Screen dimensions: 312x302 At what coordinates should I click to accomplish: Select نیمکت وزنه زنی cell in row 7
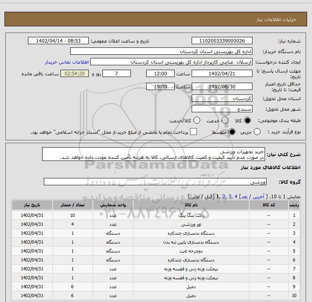click(x=191, y=269)
